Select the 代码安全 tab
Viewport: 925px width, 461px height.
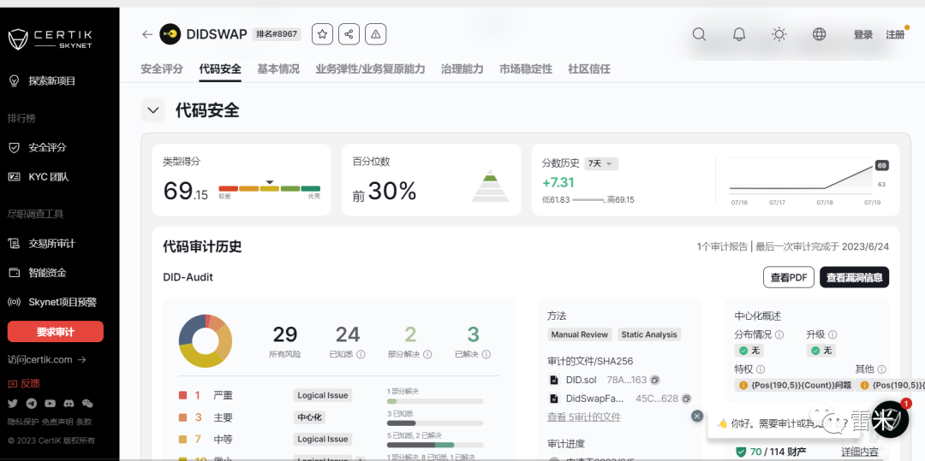pos(220,69)
